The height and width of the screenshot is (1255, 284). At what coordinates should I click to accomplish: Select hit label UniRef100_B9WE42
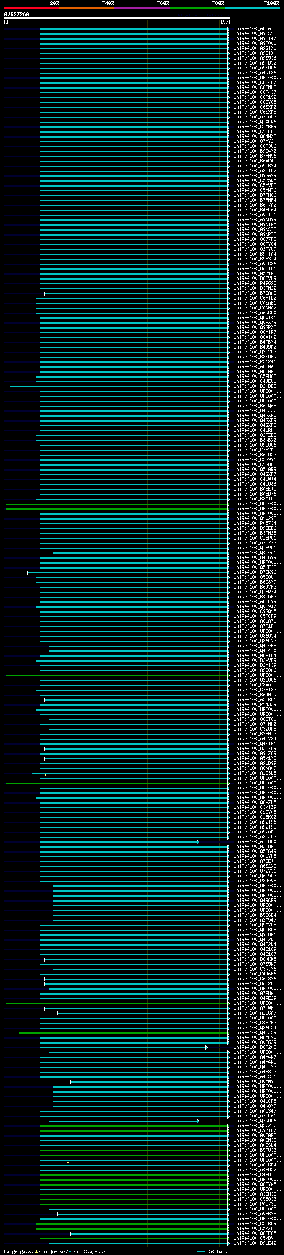coord(254,1243)
